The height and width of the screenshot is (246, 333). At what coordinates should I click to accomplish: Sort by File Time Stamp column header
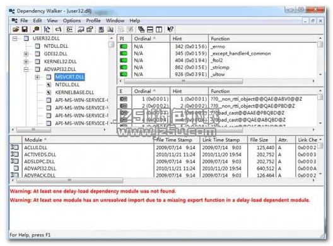[177, 140]
